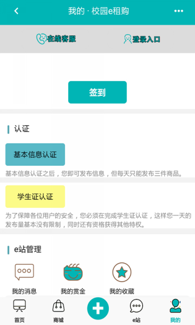The image size is (195, 325).
Task: Tap the 登录入口 text label
Action: pyautogui.click(x=146, y=39)
